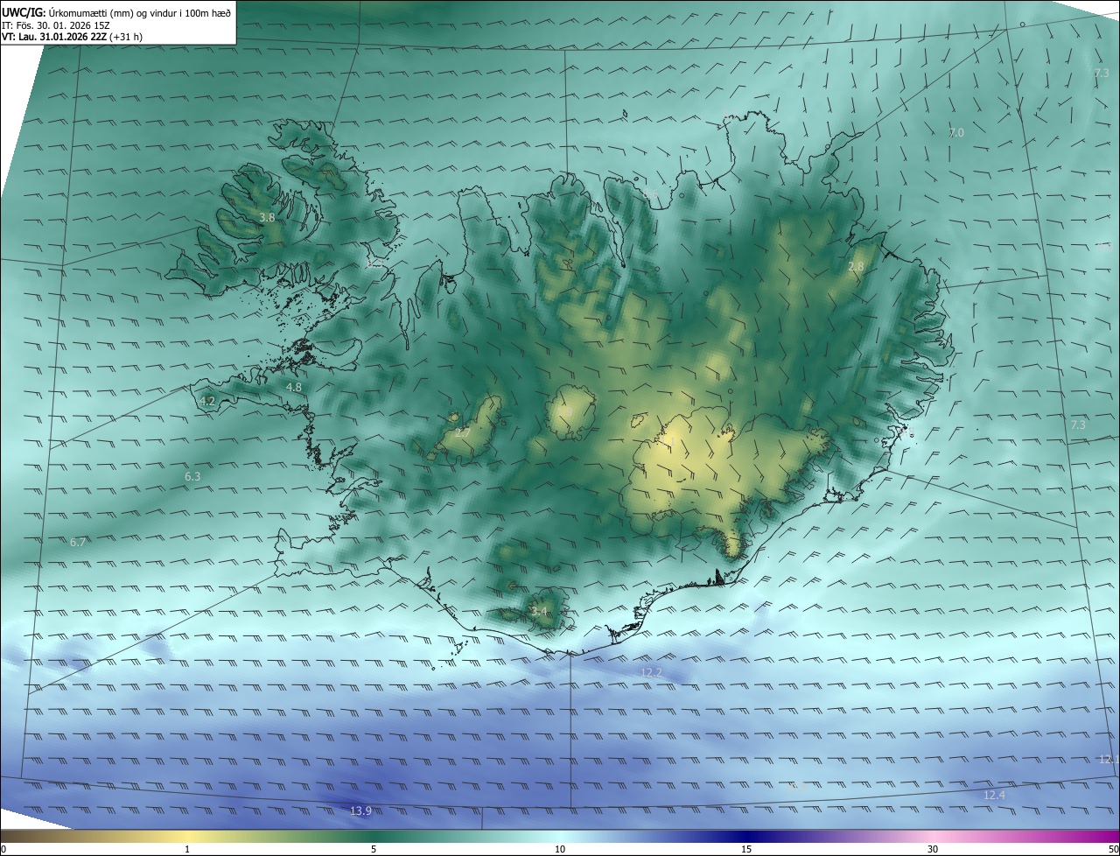Click the 3.8 value over the Westfjords
1120x856 pixels.
268,217
